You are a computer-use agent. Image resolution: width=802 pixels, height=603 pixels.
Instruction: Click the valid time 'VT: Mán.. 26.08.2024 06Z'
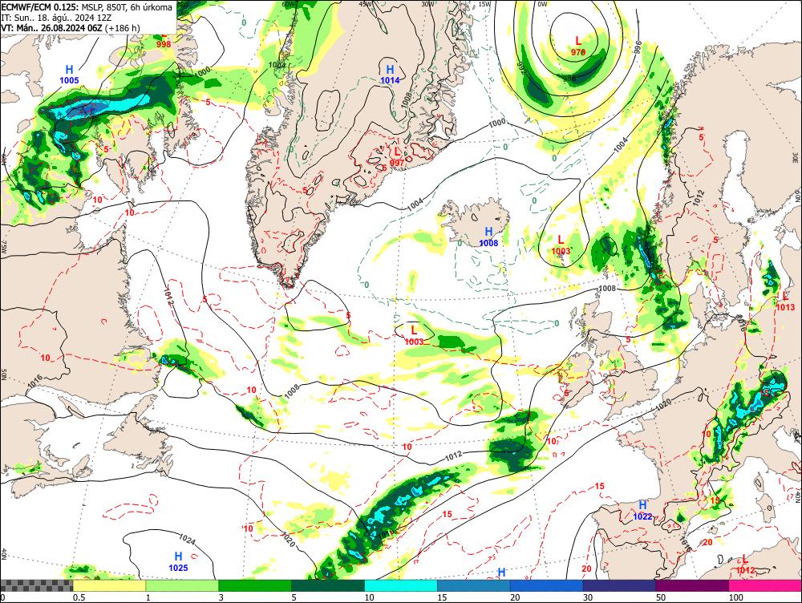coord(51,27)
